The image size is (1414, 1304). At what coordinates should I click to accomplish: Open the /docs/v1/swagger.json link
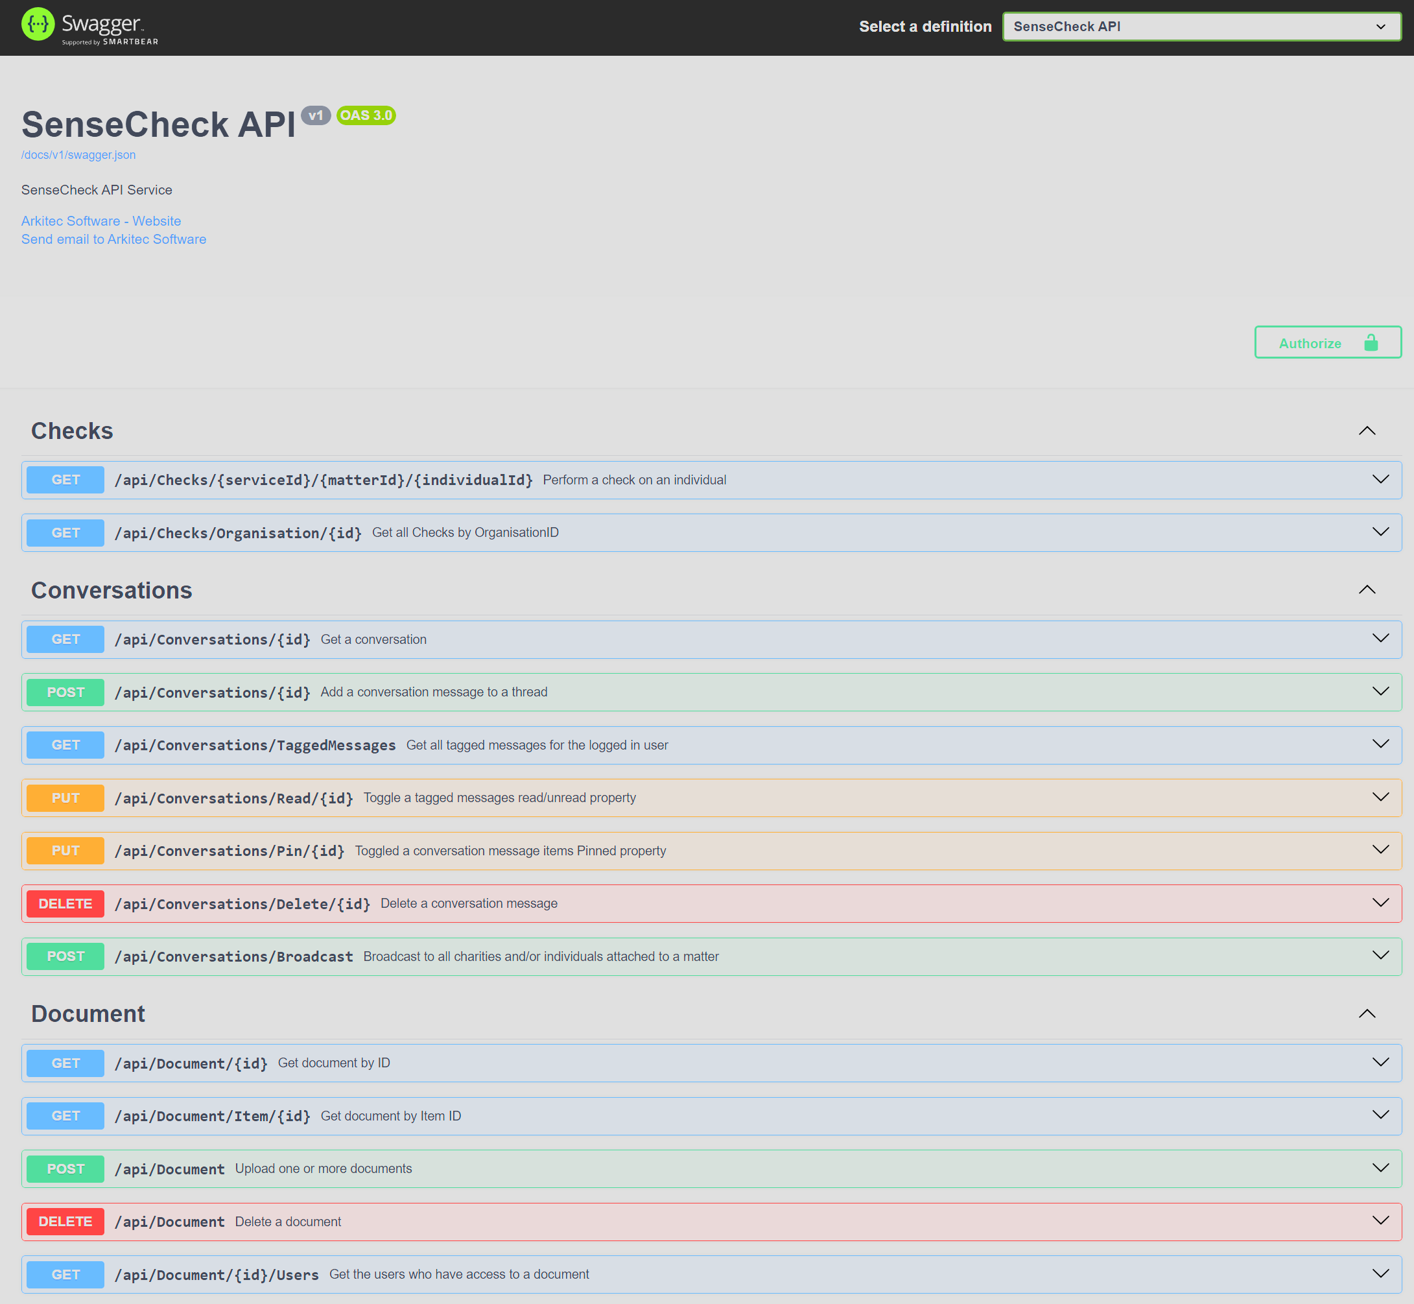78,154
